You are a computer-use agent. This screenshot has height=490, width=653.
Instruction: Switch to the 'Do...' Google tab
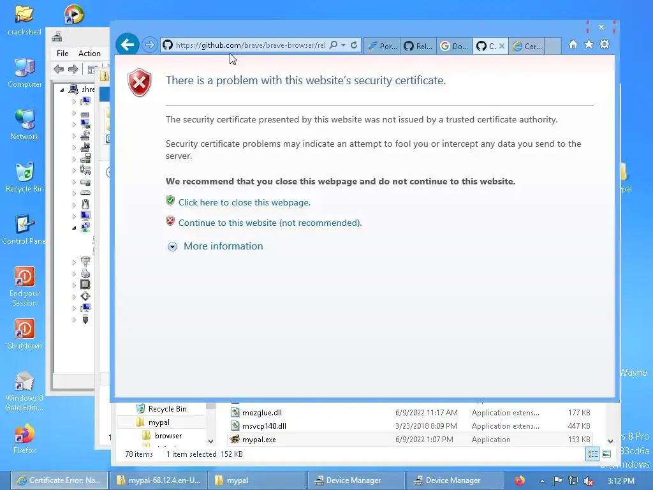pyautogui.click(x=454, y=46)
